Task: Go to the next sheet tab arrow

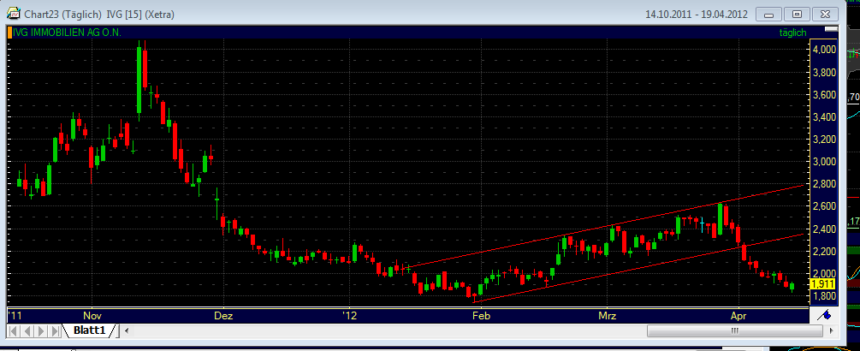Action: click(40, 330)
